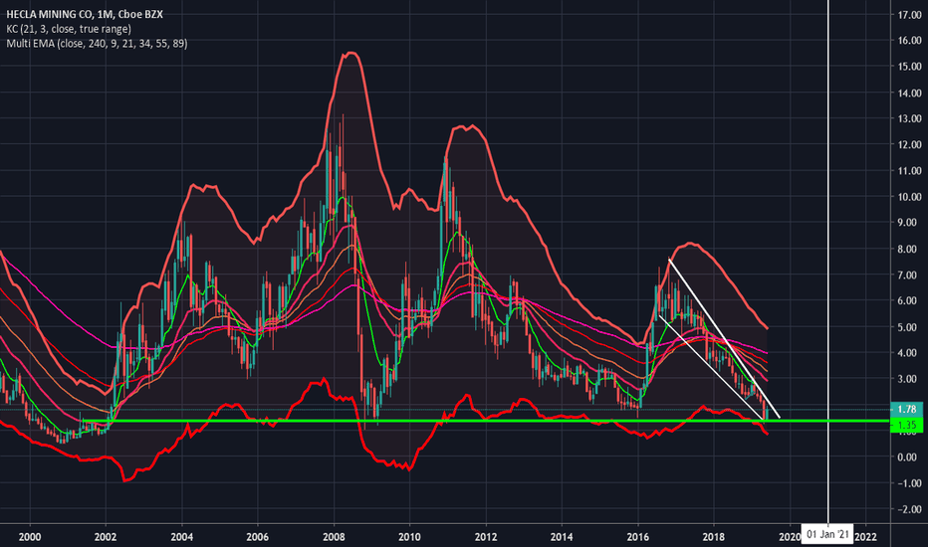The width and height of the screenshot is (928, 547).
Task: Click the 2008 label on time axis
Action: [334, 537]
